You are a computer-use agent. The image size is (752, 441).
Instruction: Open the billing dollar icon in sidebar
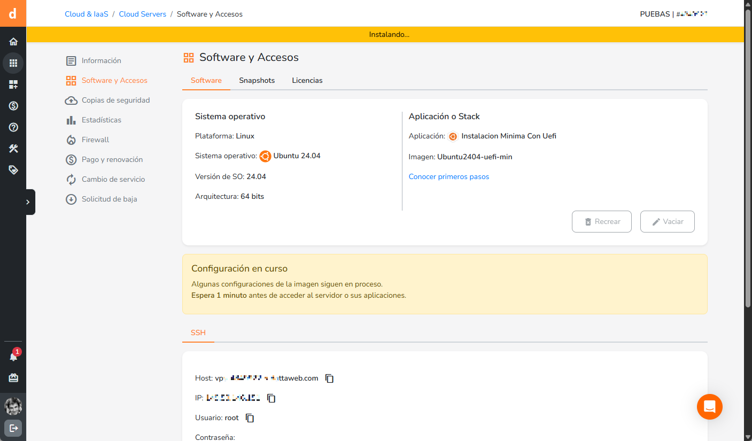point(13,106)
